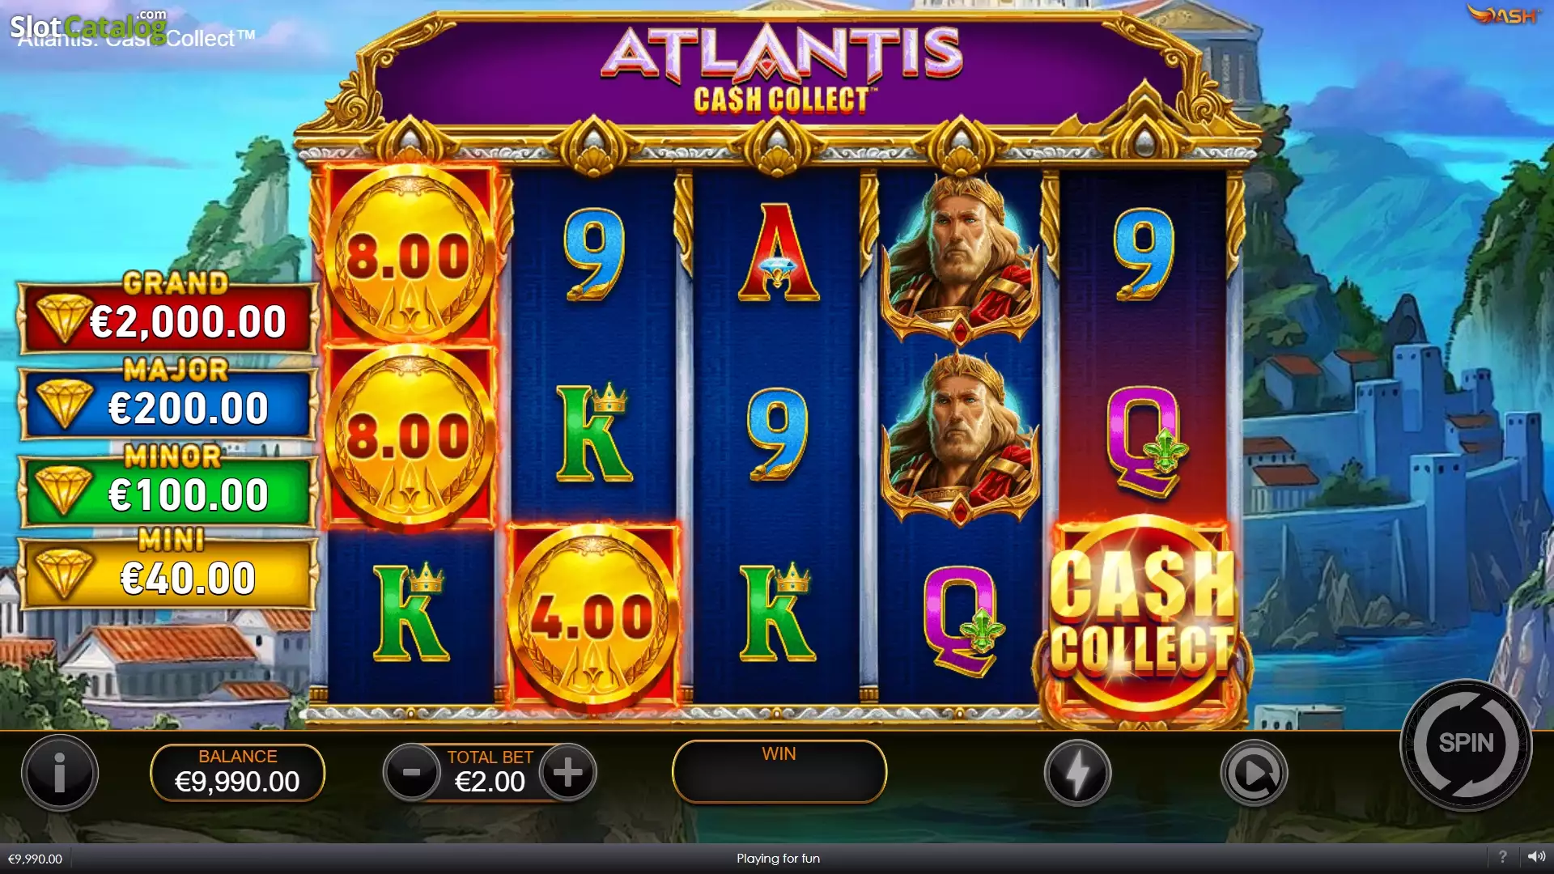Click the top king portrait symbol
Screen dimensions: 1554x874
tap(960, 259)
